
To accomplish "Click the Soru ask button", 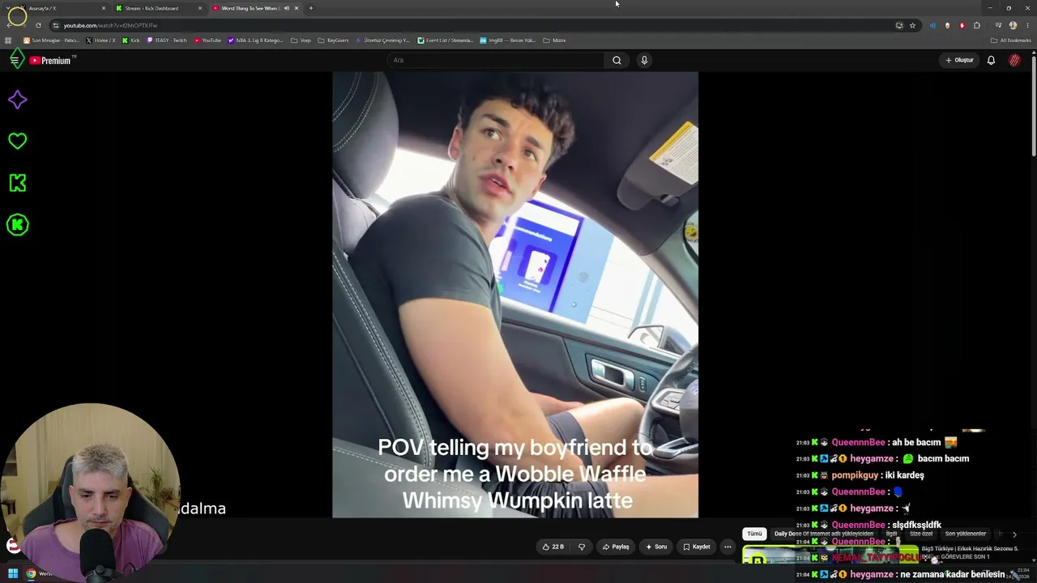I will click(656, 547).
